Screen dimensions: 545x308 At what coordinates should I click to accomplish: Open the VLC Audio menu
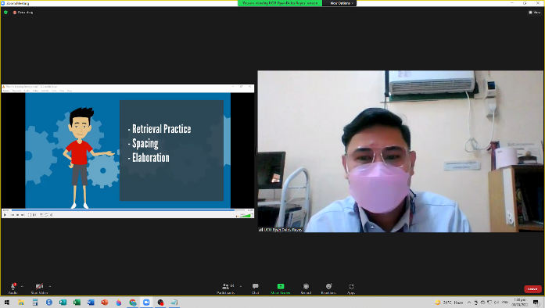27,91
